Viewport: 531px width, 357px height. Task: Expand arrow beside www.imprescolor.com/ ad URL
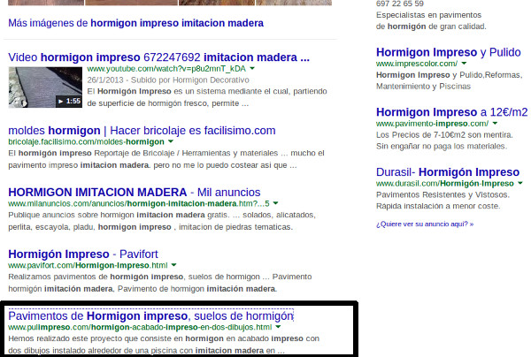pos(464,64)
